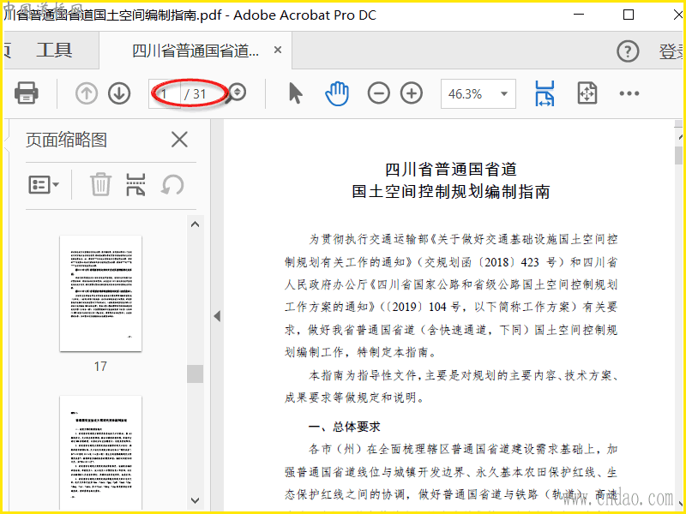686x514 pixels.
Task: Zoom in with the plus button
Action: [x=412, y=93]
